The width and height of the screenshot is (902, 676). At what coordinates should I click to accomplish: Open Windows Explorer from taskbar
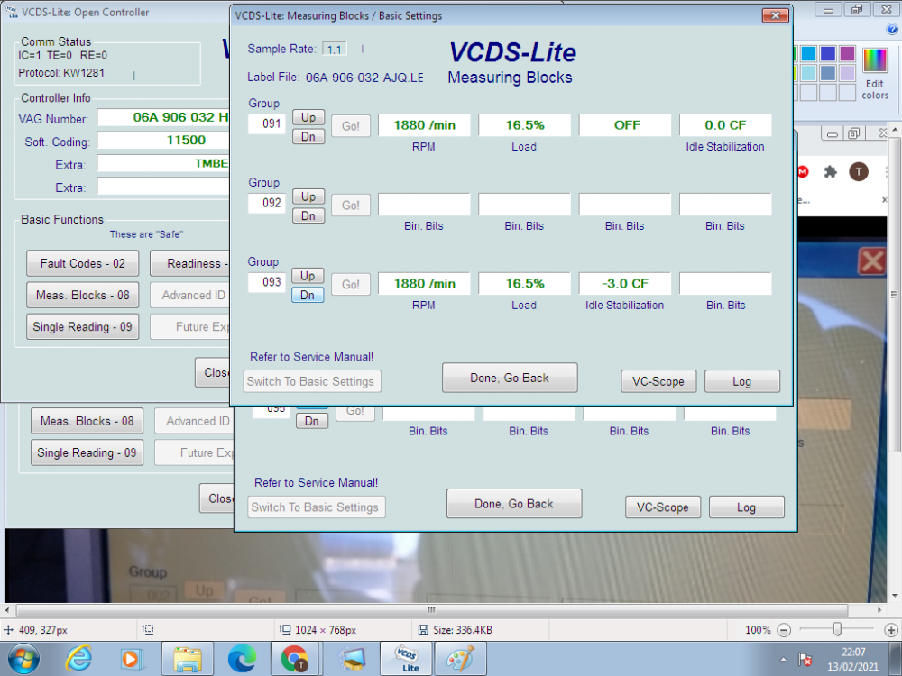[188, 659]
